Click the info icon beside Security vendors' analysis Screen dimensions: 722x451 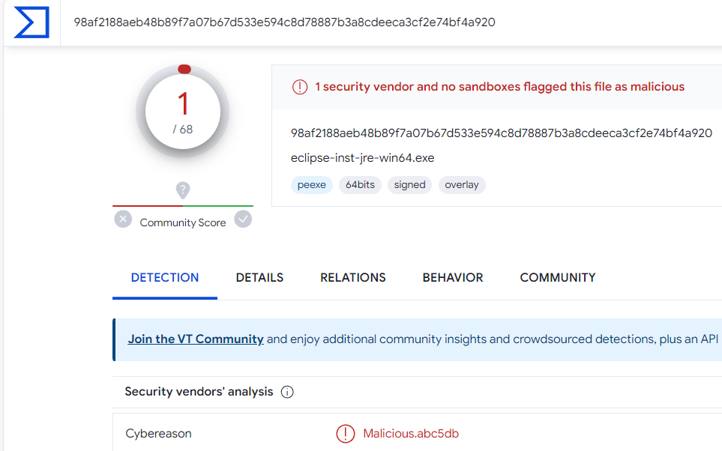tap(287, 392)
